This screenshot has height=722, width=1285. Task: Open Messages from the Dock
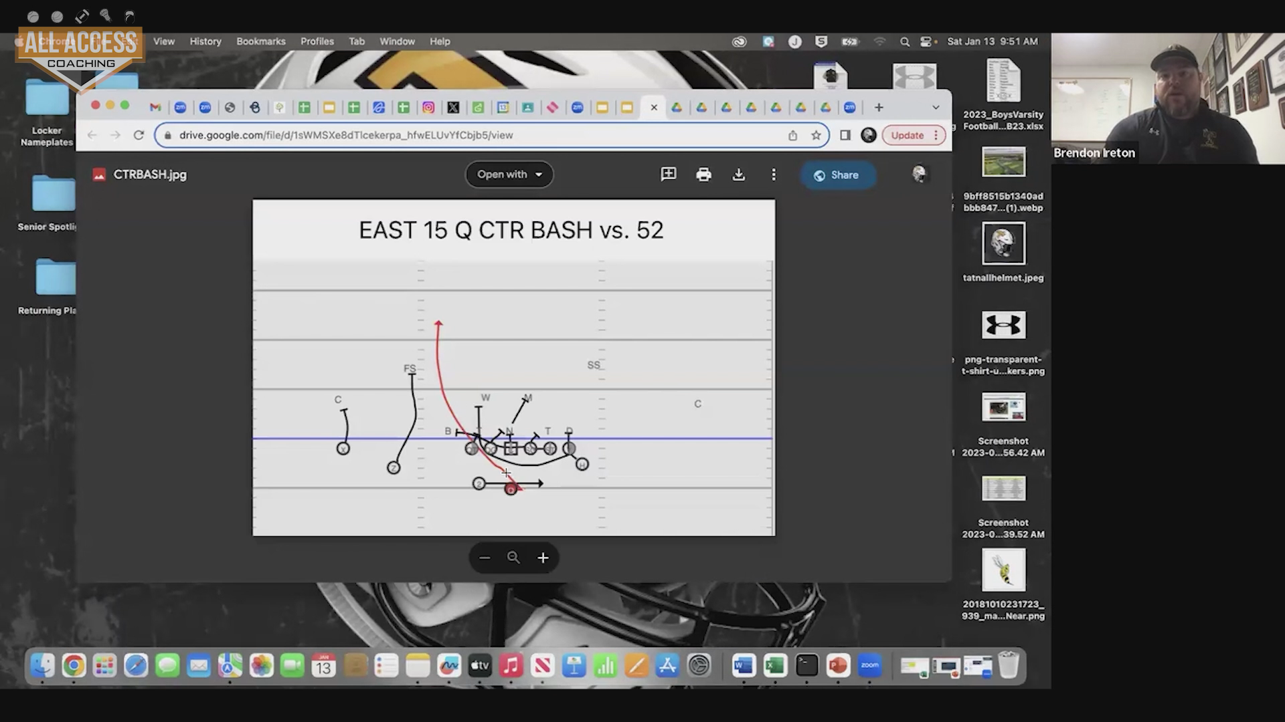pyautogui.click(x=167, y=666)
